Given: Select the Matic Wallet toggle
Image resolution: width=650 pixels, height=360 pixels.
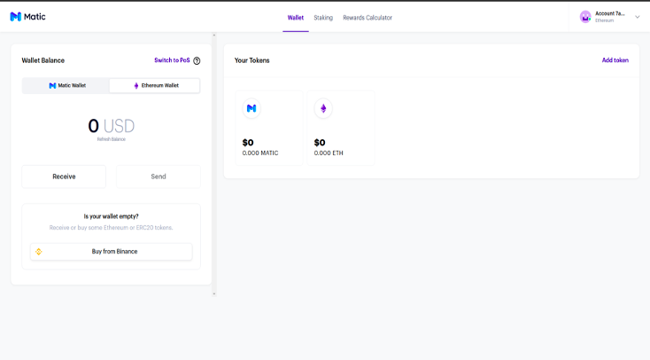Looking at the screenshot, I should (66, 85).
